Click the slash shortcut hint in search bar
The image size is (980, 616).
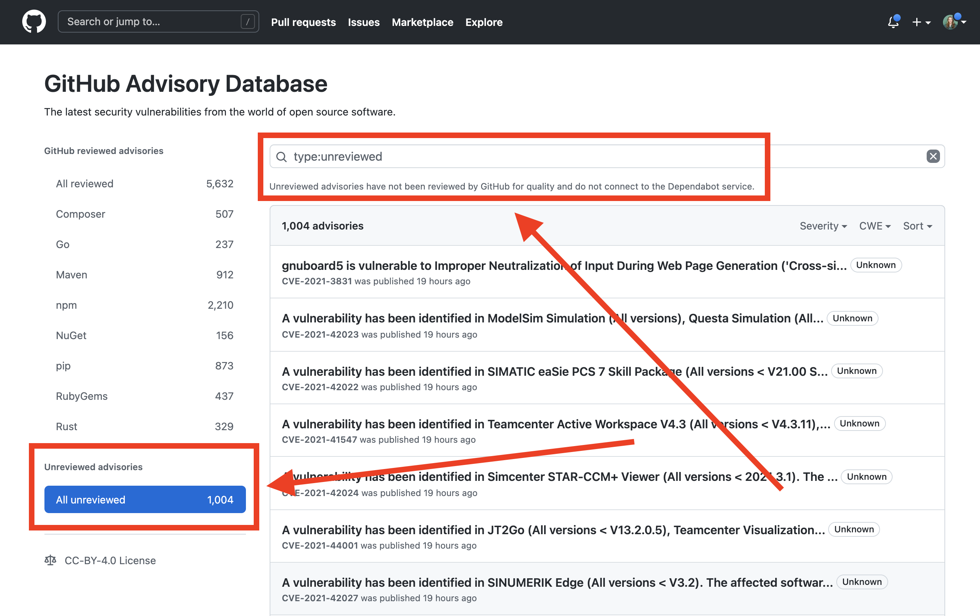tap(248, 21)
